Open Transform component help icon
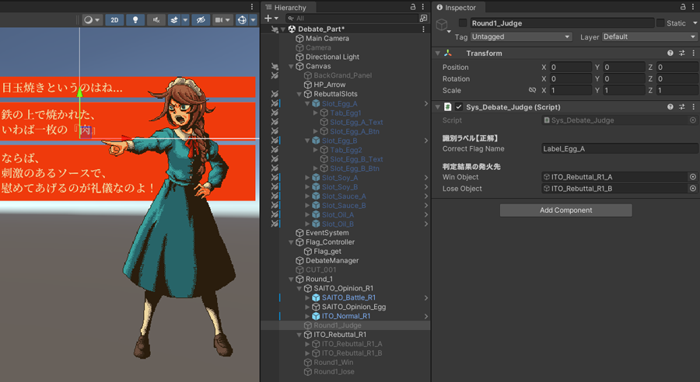Viewport: 700px width, 382px height. (x=670, y=54)
